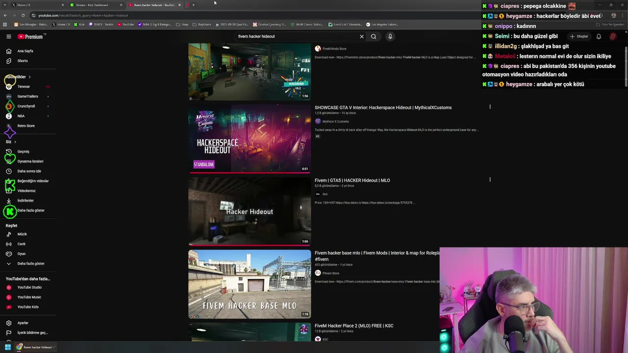Select Chrome taskbar item fivem hacker hideout
This screenshot has width=628, height=353.
tap(36, 347)
